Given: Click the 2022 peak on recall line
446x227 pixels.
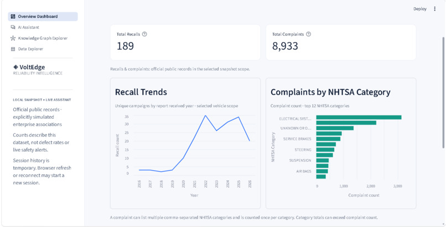Looking at the screenshot, I should click(x=205, y=115).
